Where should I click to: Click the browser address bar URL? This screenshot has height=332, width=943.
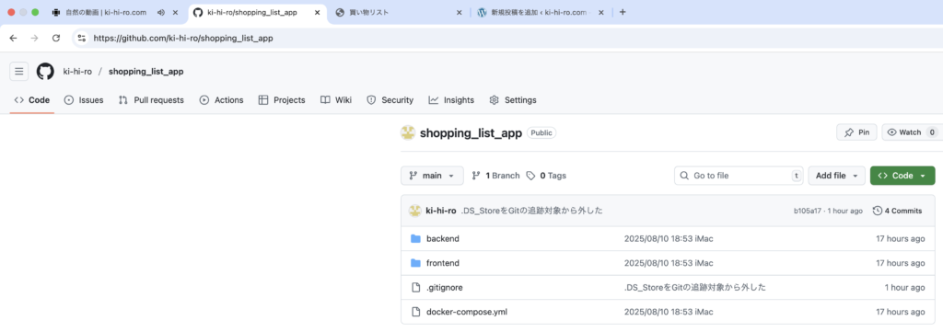(183, 38)
